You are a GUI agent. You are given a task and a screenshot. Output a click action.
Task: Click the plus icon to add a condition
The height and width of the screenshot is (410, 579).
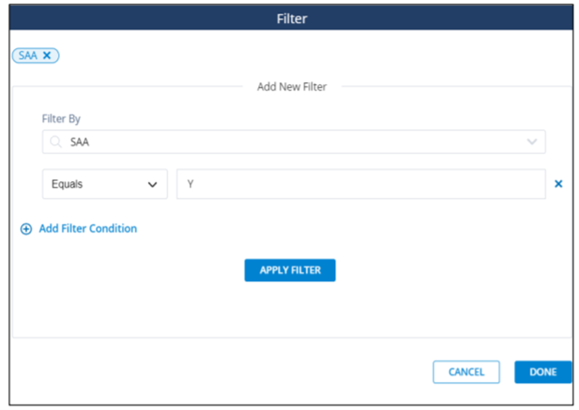click(25, 229)
